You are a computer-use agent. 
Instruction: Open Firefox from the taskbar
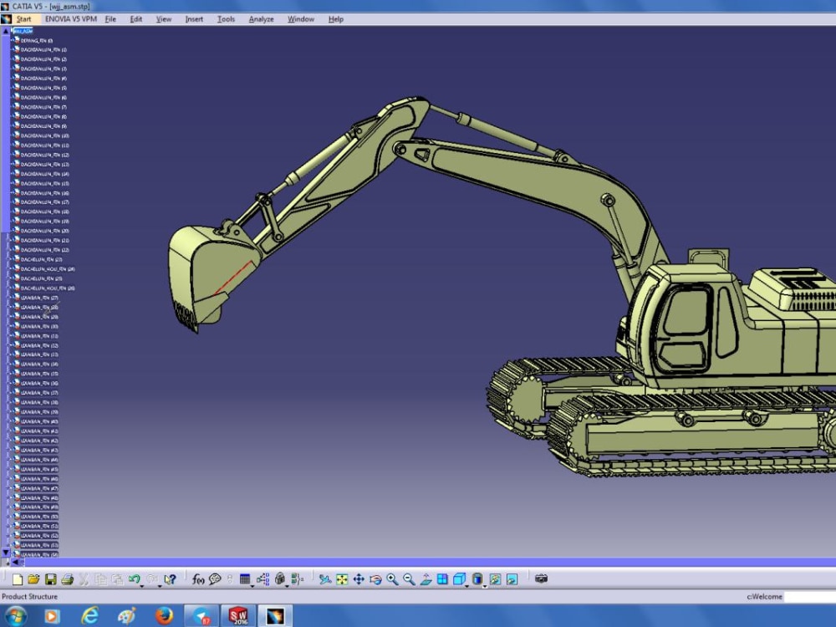click(164, 616)
